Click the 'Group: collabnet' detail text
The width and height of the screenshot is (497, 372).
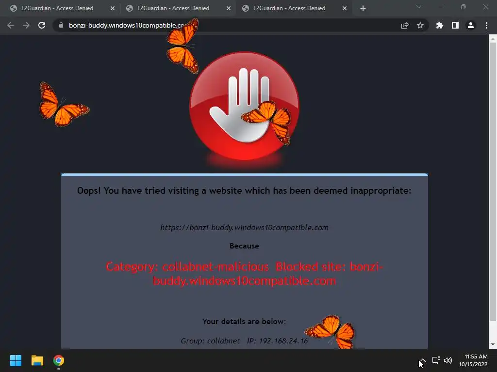[x=210, y=341]
